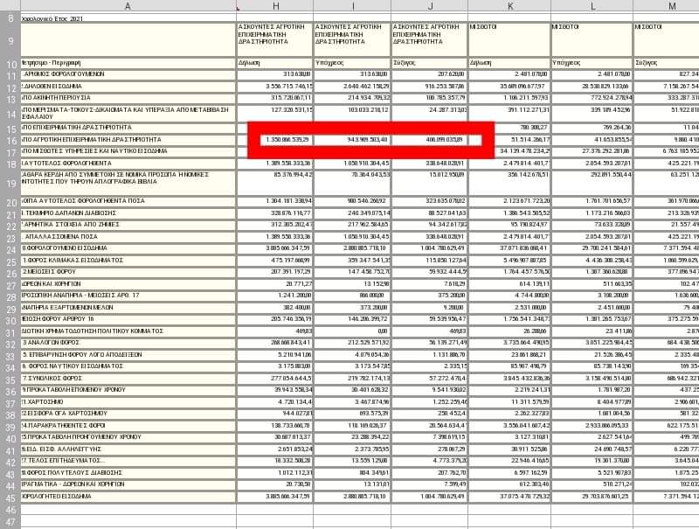Select column J header
The width and height of the screenshot is (699, 529).
click(430, 6)
